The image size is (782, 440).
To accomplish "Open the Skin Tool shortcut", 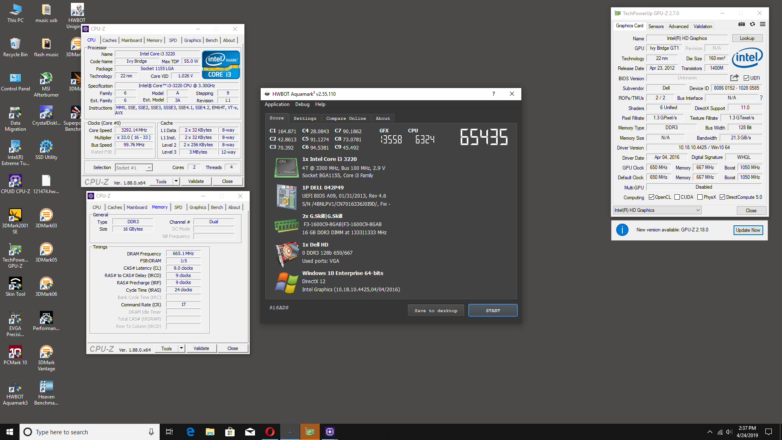I will tap(15, 286).
